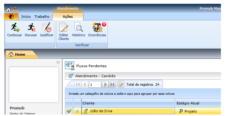Select the João da Silva client cell
The height and width of the screenshot is (116, 247).
(128, 111)
